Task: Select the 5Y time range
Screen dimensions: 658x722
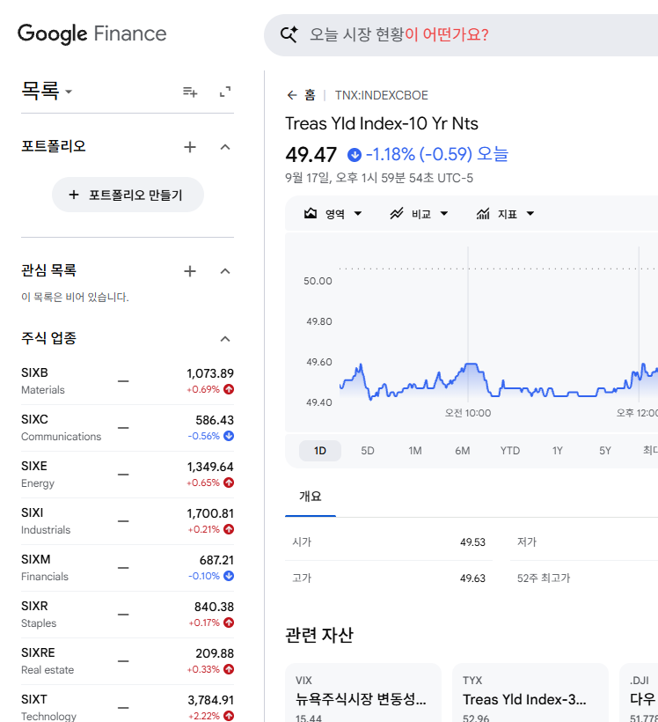Action: (x=605, y=451)
